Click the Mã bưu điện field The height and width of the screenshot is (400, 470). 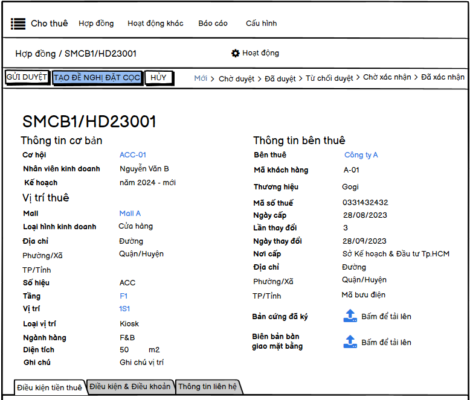tap(363, 295)
